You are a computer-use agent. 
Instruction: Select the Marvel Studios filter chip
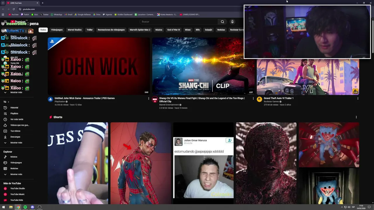[75, 30]
